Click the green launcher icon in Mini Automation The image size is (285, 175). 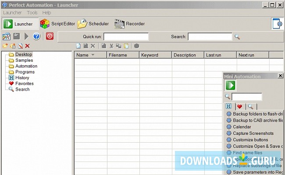point(230,85)
